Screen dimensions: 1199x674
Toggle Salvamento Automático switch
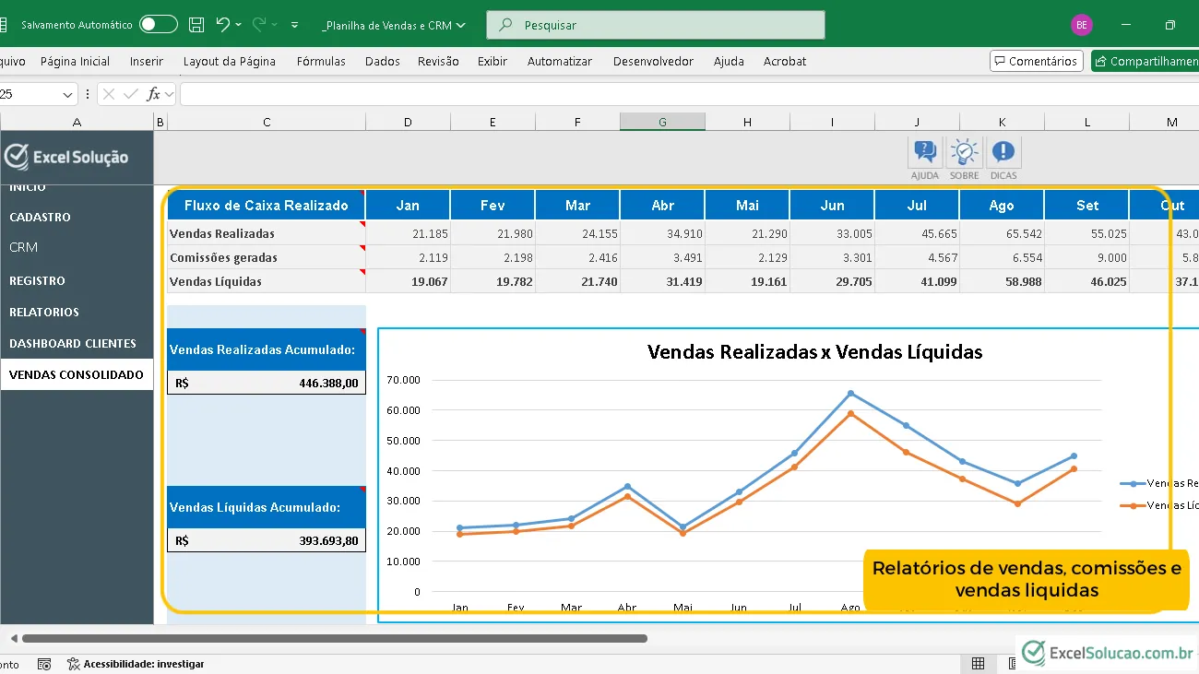tap(159, 25)
